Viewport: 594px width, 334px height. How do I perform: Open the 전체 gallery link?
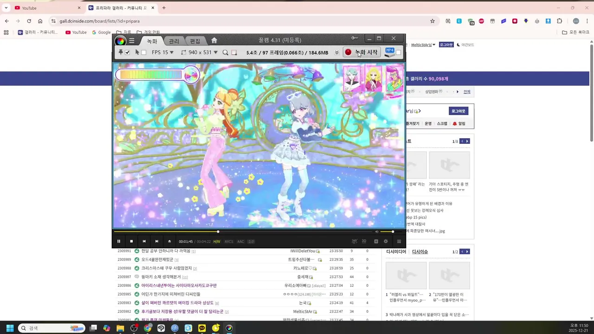click(467, 91)
